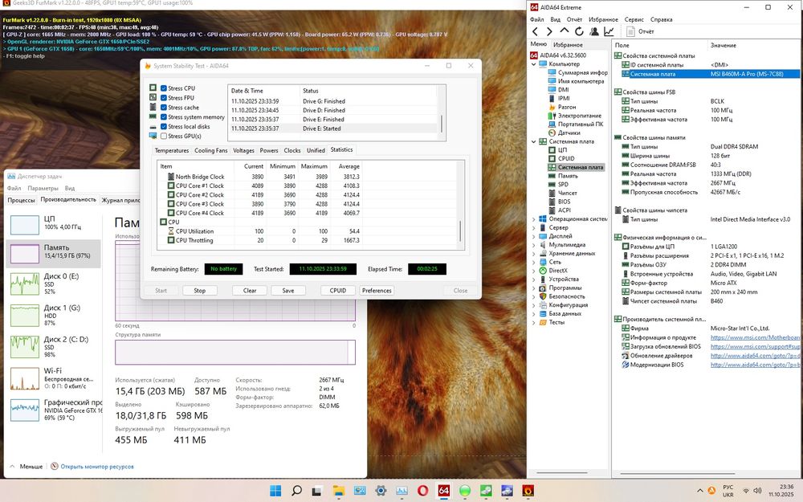Viewport: 803px width, 502px height.
Task: Expand Тесты tree node
Action: (534, 323)
